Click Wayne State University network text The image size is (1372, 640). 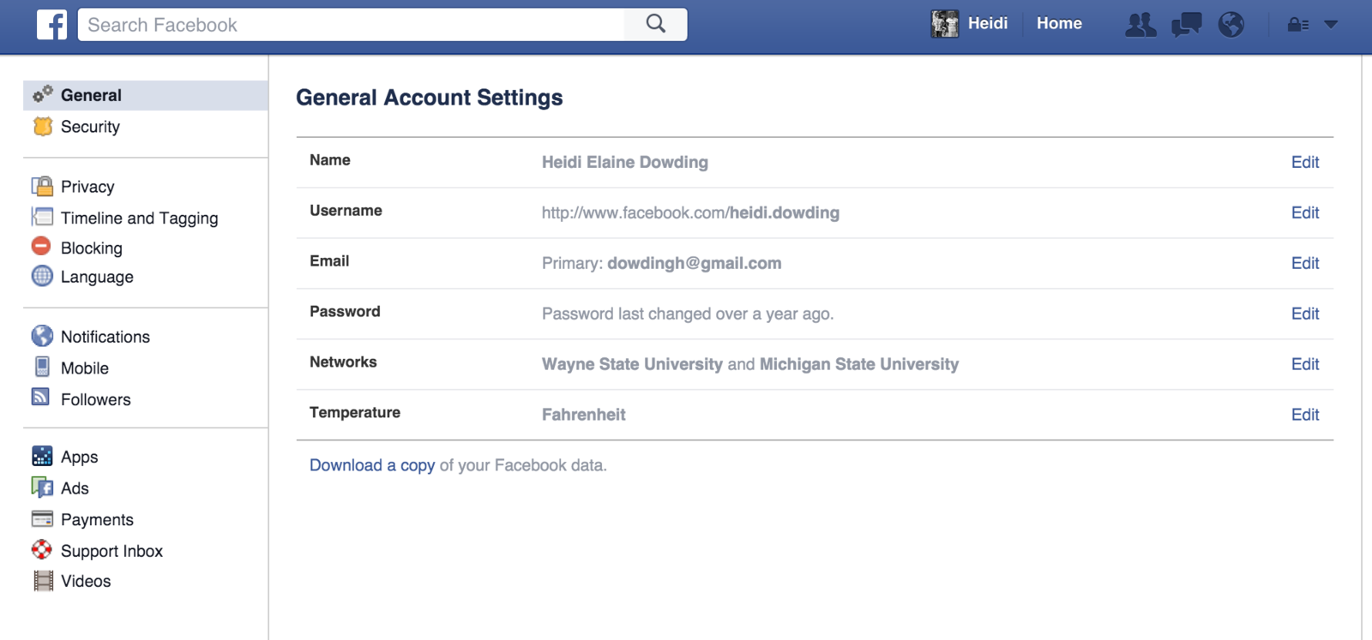click(632, 364)
